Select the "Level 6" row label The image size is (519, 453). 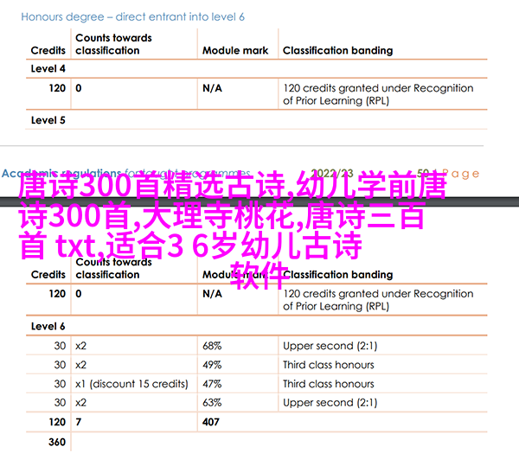pyautogui.click(x=48, y=326)
